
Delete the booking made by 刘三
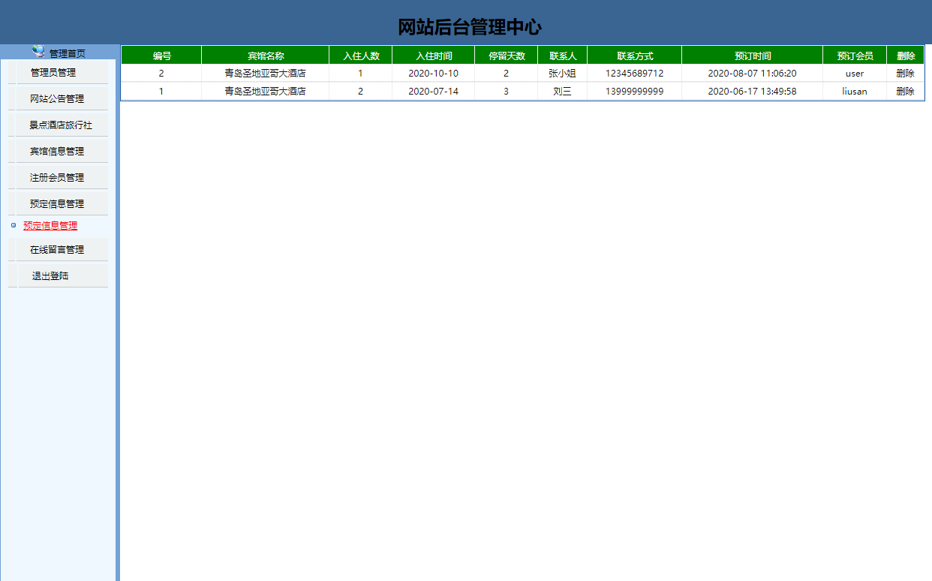tap(906, 91)
